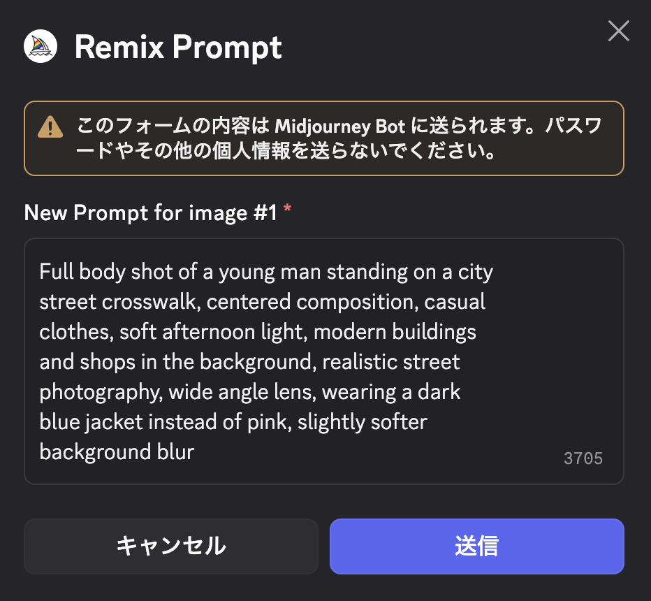Image resolution: width=651 pixels, height=601 pixels.
Task: Place cursor after background blur text
Action: tap(195, 452)
